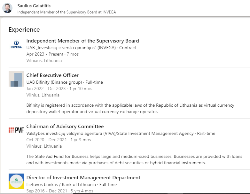
Task: Click State Aid Fund for Business description
Action: pyautogui.click(x=134, y=160)
